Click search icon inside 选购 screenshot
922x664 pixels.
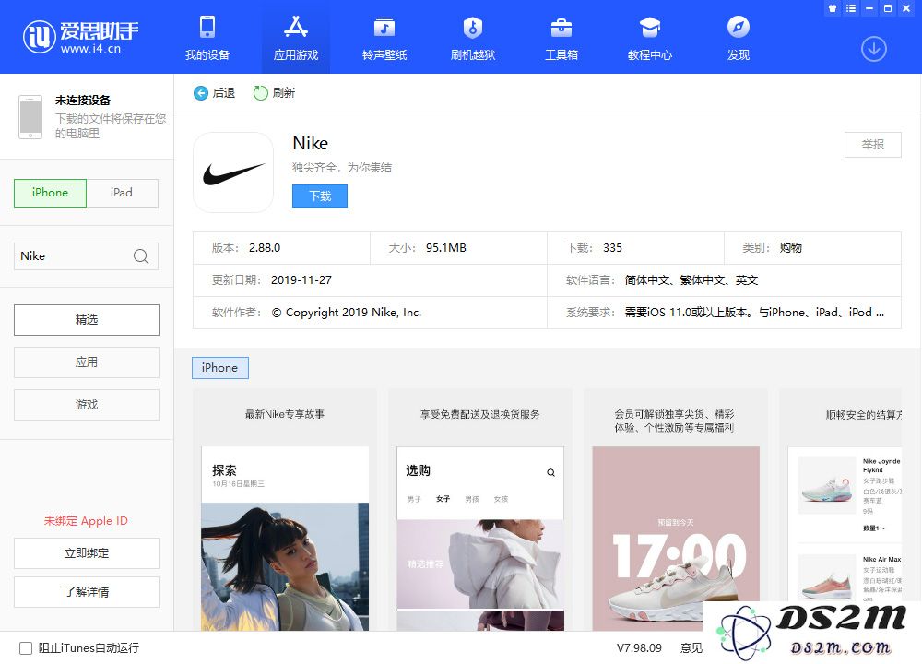[x=551, y=472]
